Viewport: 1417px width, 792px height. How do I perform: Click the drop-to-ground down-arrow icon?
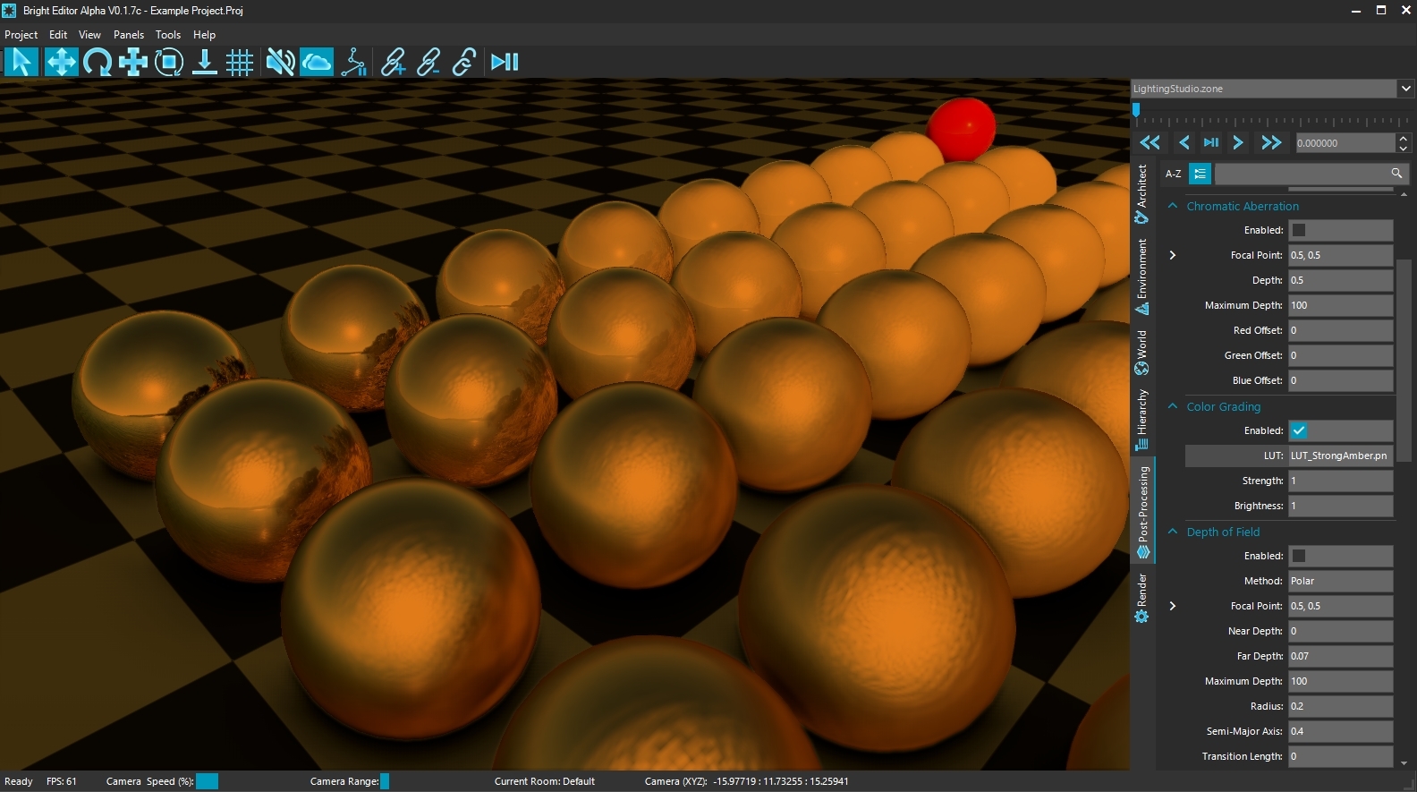(x=205, y=62)
